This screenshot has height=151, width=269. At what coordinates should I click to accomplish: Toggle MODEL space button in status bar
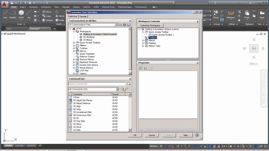[x=154, y=146]
